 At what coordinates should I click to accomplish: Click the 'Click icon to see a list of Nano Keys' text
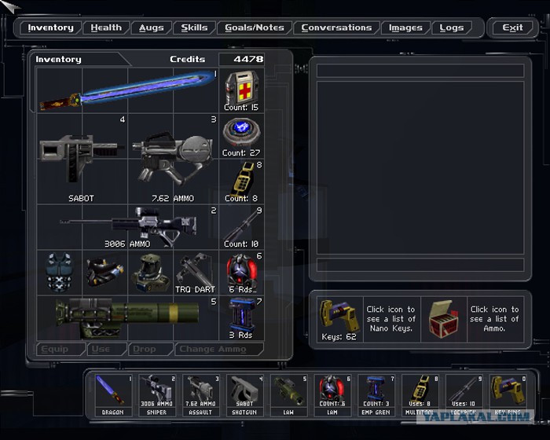tap(391, 319)
